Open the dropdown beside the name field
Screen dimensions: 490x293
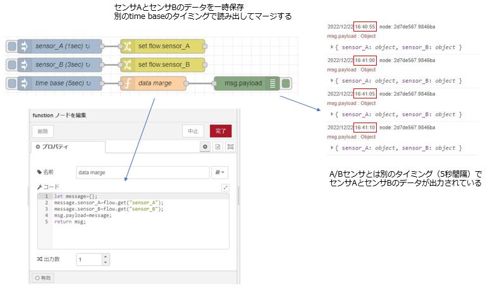221,172
